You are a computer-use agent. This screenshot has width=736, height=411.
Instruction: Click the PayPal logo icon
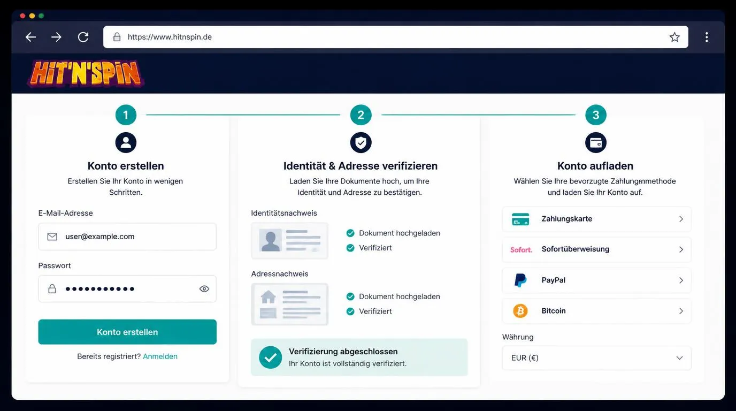coord(520,280)
